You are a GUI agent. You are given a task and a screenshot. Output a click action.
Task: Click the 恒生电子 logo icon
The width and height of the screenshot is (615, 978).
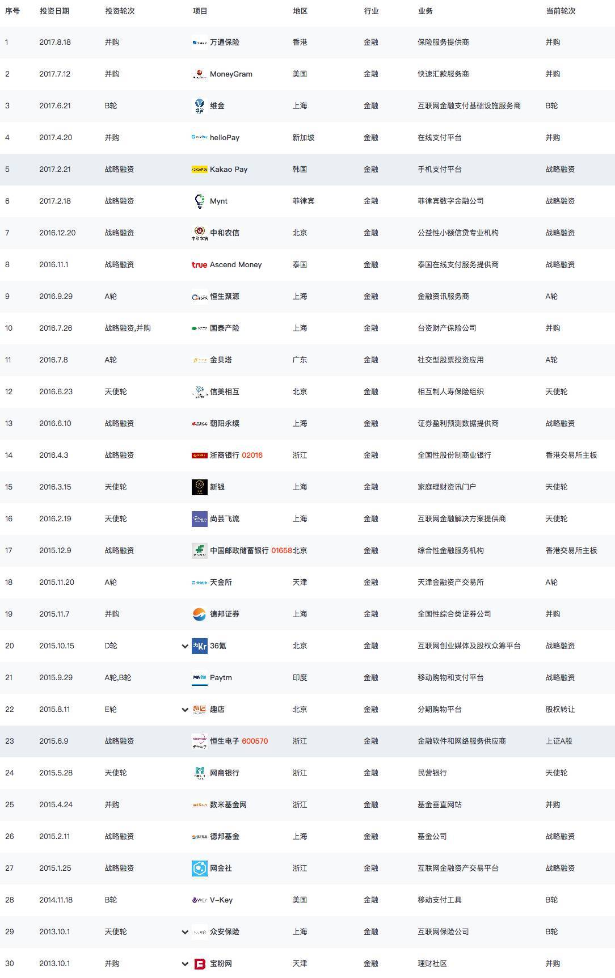coord(199,741)
